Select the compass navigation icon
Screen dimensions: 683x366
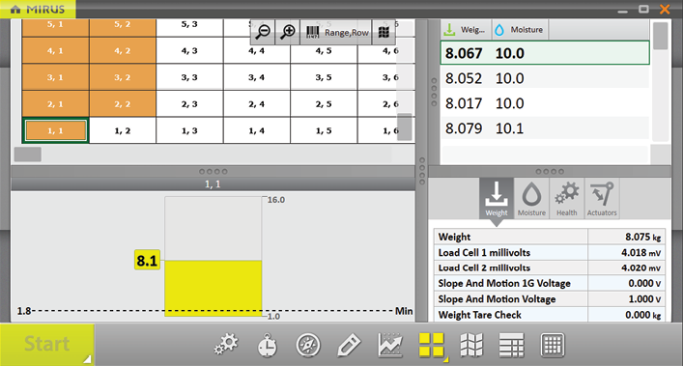(x=308, y=346)
